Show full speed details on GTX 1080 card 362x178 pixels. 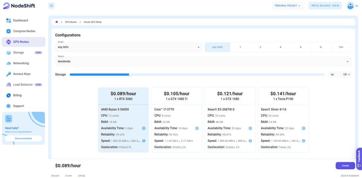point(250,141)
